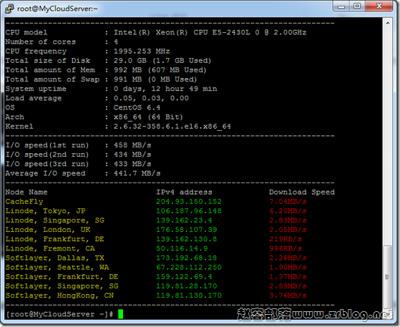Click the IPv4 address column header
Screen dimensions: 400x327
coord(184,192)
